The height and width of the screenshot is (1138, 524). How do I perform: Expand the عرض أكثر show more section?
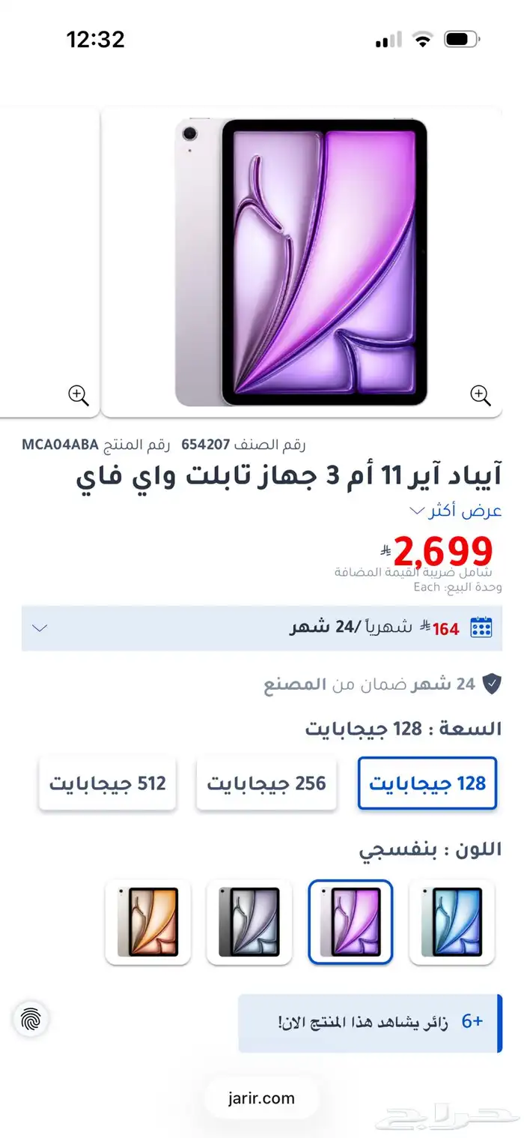tap(455, 511)
